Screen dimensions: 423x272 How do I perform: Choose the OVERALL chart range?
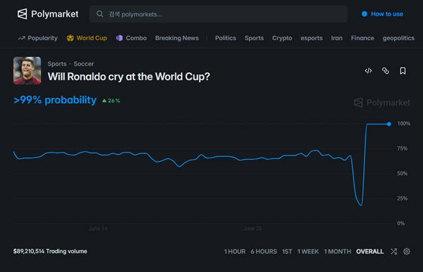coord(369,251)
